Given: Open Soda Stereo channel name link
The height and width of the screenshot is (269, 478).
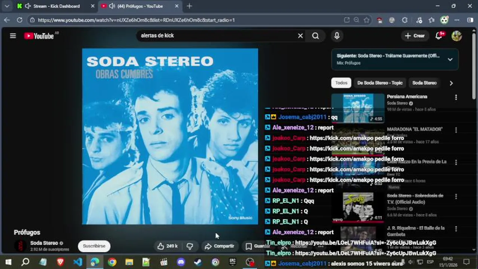Looking at the screenshot, I should (44, 243).
